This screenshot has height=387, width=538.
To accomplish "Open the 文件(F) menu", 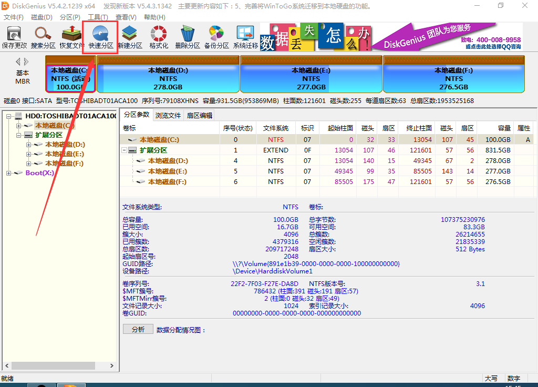I will pyautogui.click(x=13, y=17).
